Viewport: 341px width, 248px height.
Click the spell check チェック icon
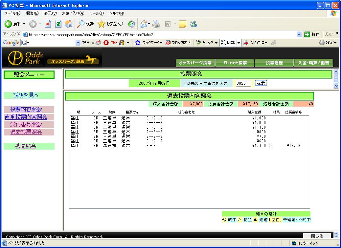click(x=198, y=42)
